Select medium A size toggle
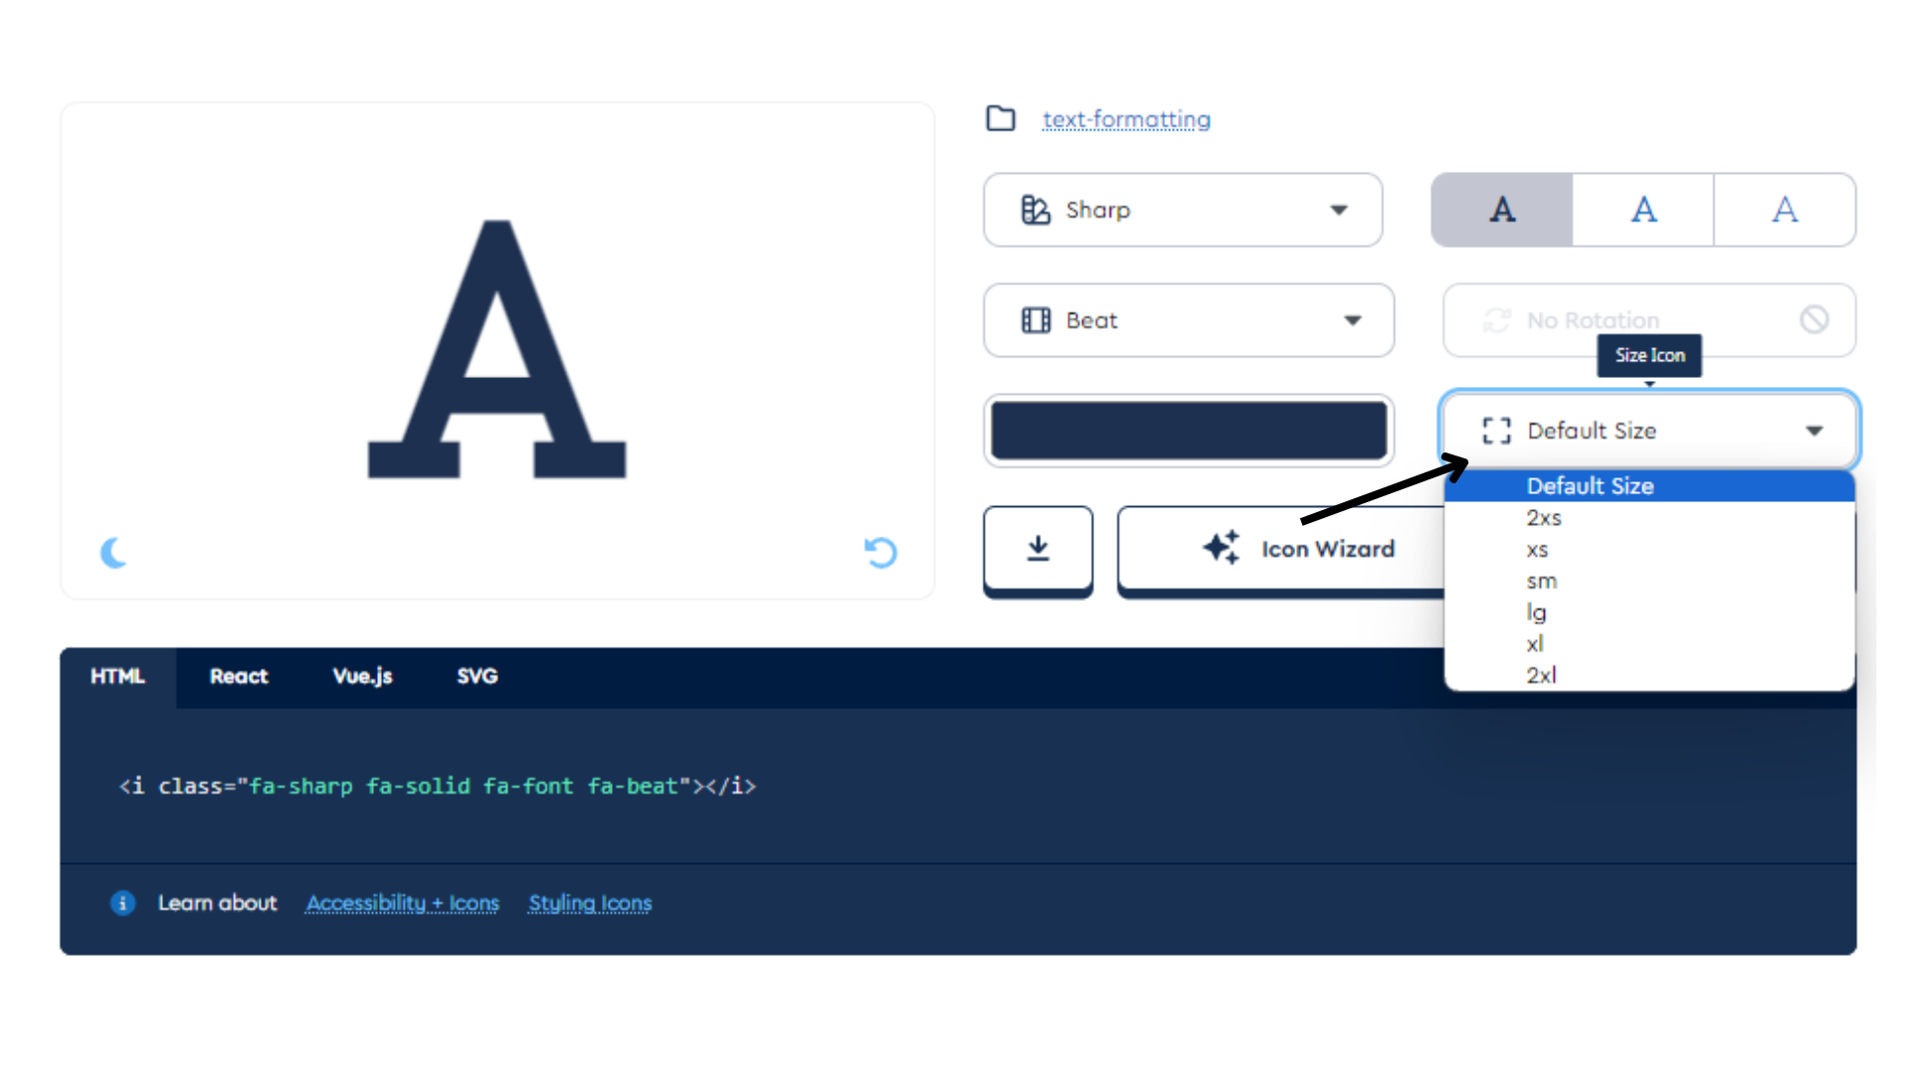 (1641, 209)
